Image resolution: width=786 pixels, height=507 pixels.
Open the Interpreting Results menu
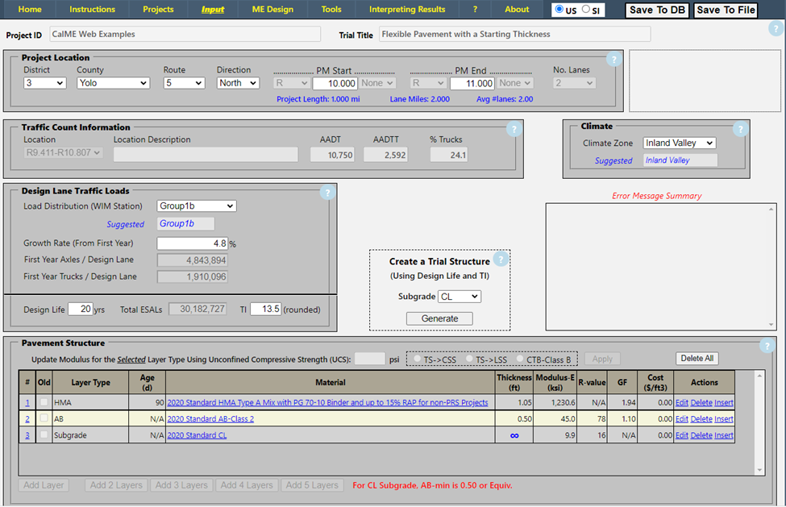pyautogui.click(x=406, y=10)
